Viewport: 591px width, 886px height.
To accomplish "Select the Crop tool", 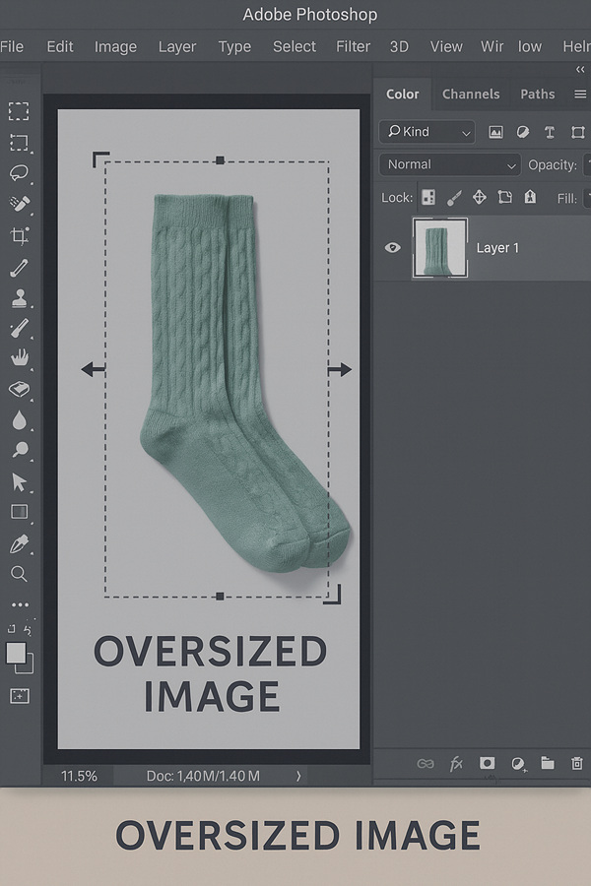I will point(20,235).
